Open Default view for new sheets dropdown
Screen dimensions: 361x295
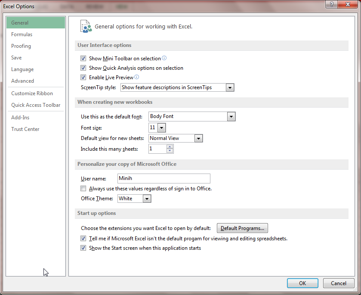pyautogui.click(x=198, y=138)
